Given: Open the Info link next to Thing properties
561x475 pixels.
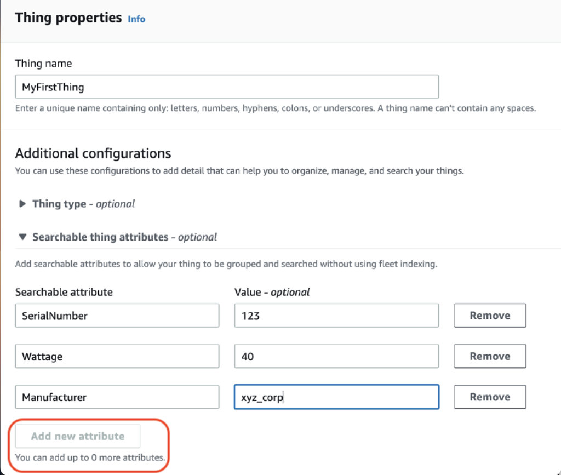Looking at the screenshot, I should pyautogui.click(x=136, y=19).
